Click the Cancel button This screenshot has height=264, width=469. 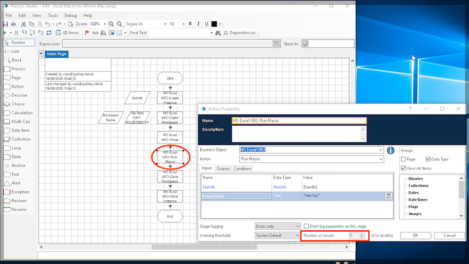pyautogui.click(x=449, y=235)
